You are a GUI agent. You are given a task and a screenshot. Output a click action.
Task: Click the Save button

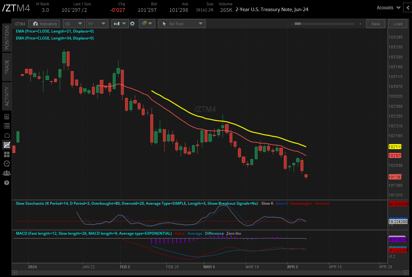click(x=375, y=24)
